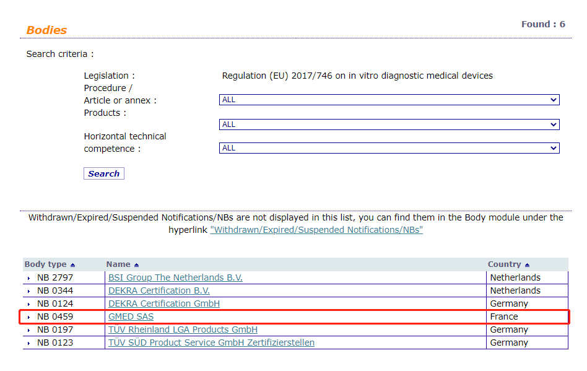Open TÜV Rheinland LGA Products GmbH link
Screen dimensions: 587x371
point(183,330)
